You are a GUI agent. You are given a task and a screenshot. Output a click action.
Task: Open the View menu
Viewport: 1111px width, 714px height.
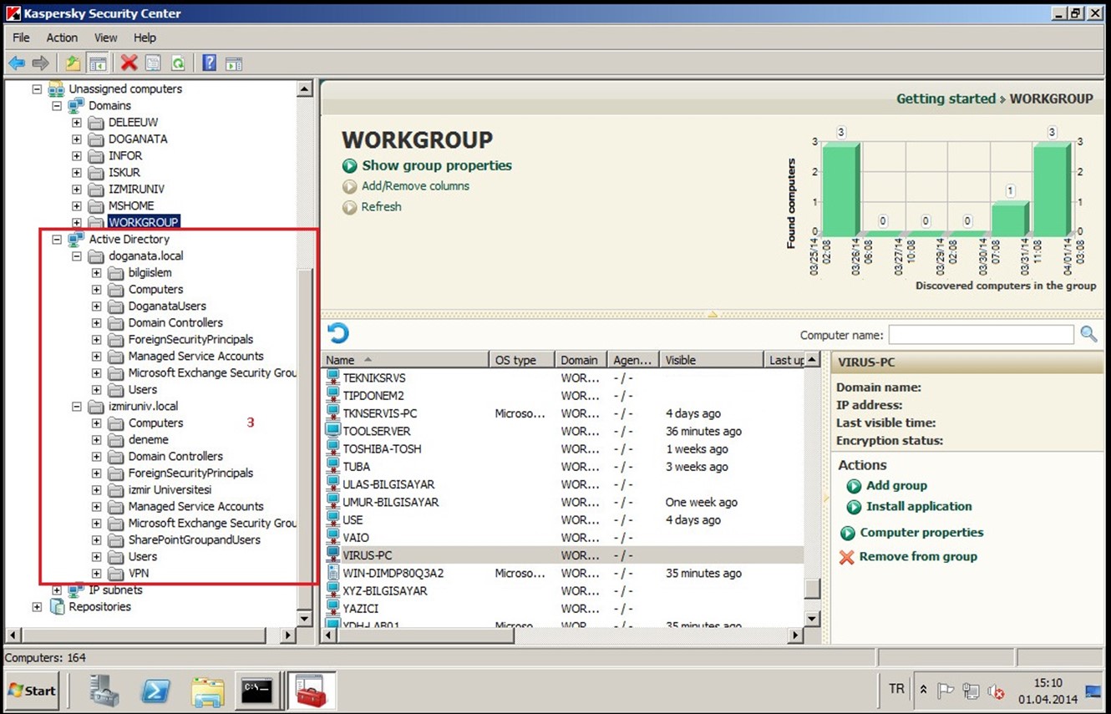point(105,38)
